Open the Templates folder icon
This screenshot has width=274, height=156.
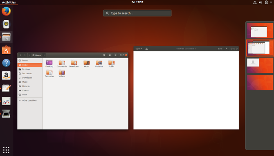pos(49,73)
